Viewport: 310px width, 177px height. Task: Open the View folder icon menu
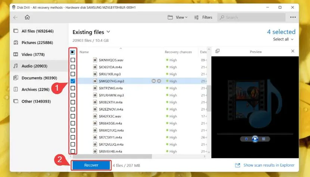(x=170, y=18)
